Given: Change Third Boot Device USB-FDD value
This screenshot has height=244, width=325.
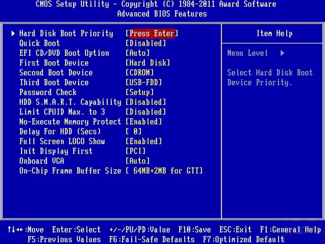Looking at the screenshot, I should [144, 82].
